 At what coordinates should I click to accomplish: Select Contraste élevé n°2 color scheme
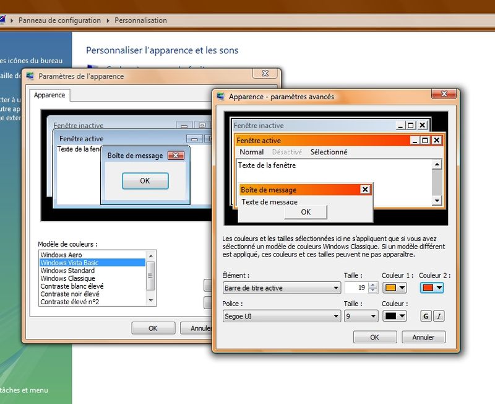pyautogui.click(x=92, y=302)
